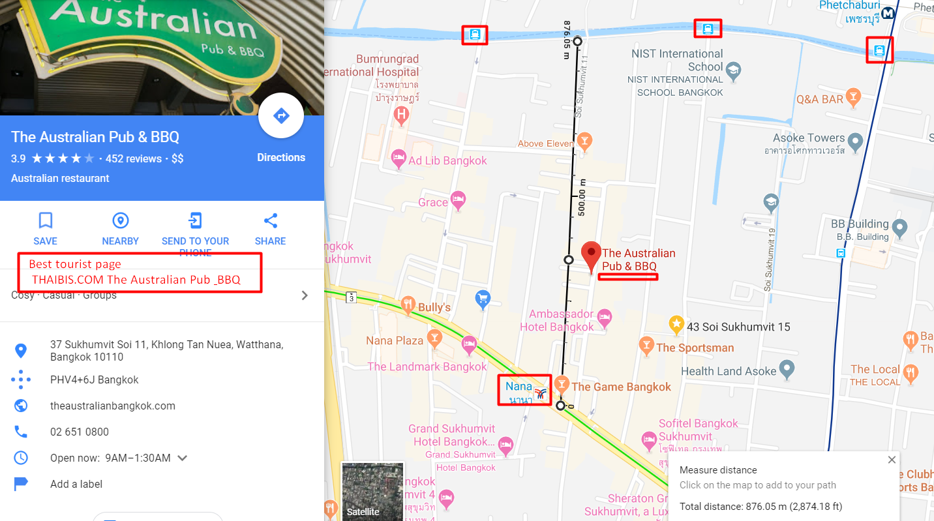Viewport: 934px width, 521px height.
Task: Open Nearby search icon
Action: (121, 220)
